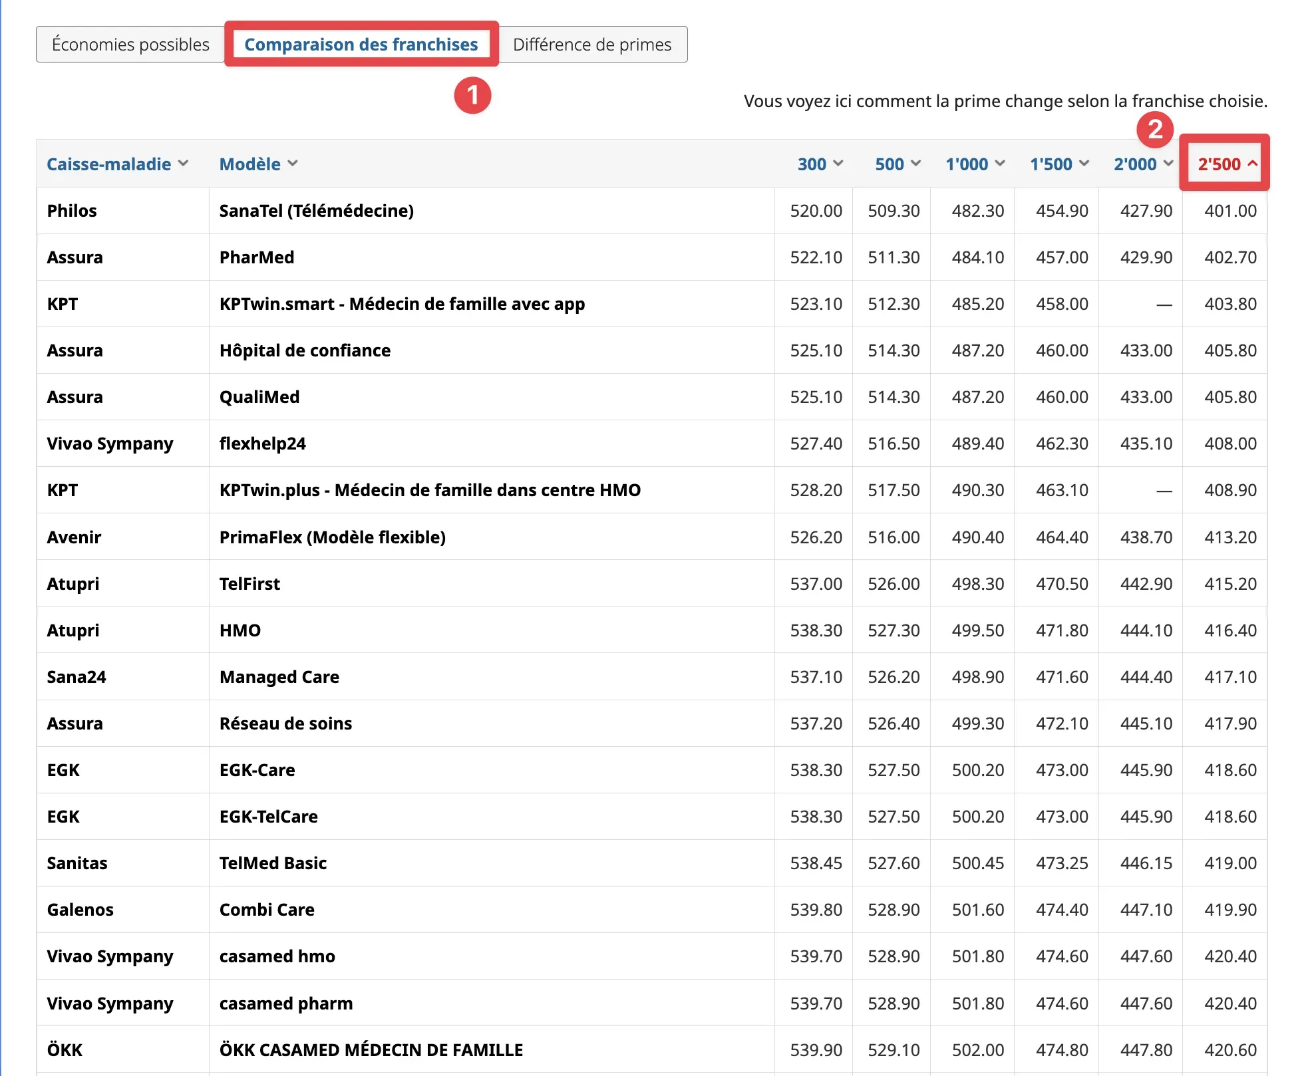1308x1076 pixels.
Task: Click the Sanitas insurer name
Action: (77, 863)
